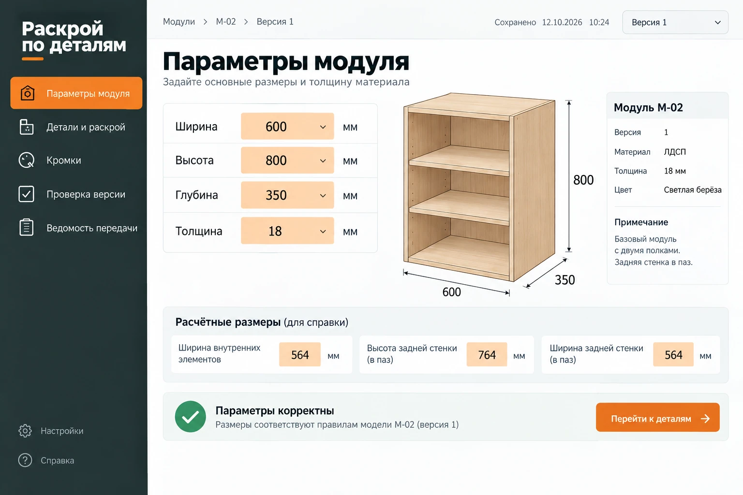Viewport: 743px width, 495px height.
Task: Click the 350 depth dimension label on drawing
Action: pos(565,280)
